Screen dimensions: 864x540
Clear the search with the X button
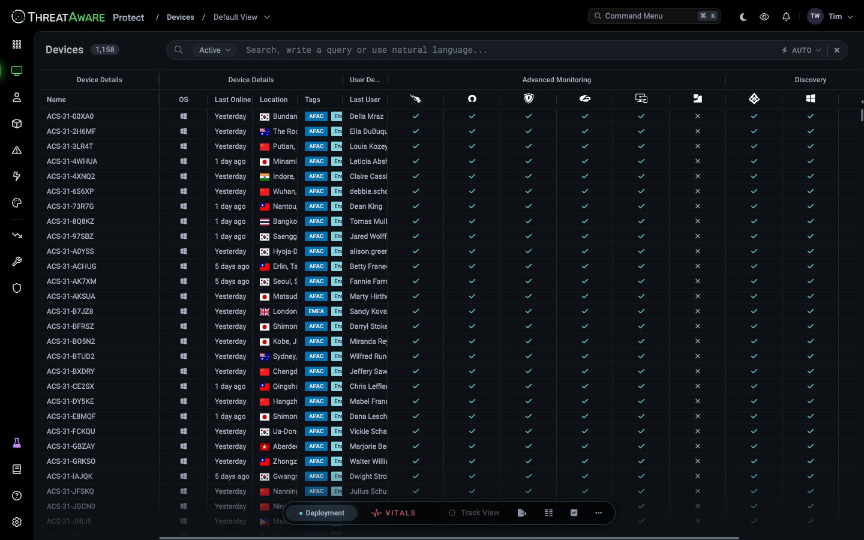pyautogui.click(x=837, y=50)
